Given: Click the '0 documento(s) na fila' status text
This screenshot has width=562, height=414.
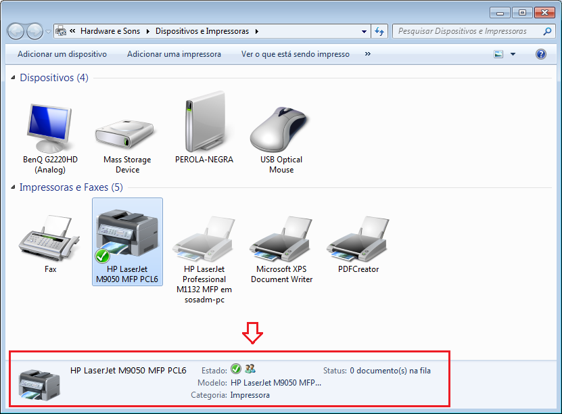Looking at the screenshot, I should pos(390,371).
